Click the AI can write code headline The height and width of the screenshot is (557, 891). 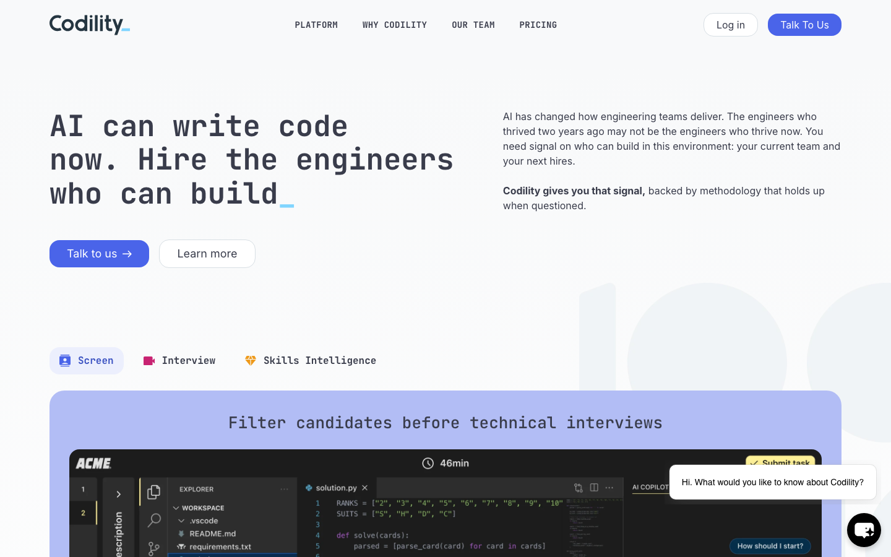[252, 160]
